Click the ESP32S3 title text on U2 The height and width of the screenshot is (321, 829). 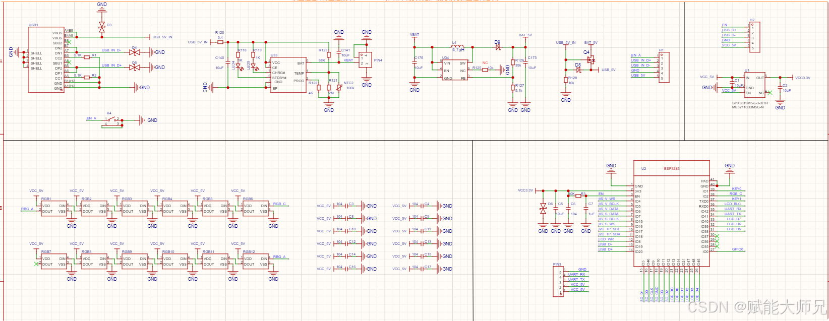672,169
